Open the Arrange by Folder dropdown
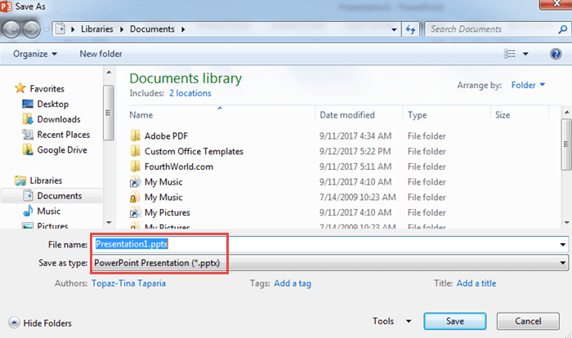The width and height of the screenshot is (572, 338). click(528, 85)
